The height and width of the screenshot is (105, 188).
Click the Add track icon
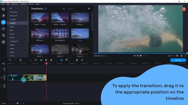[x=4, y=64]
